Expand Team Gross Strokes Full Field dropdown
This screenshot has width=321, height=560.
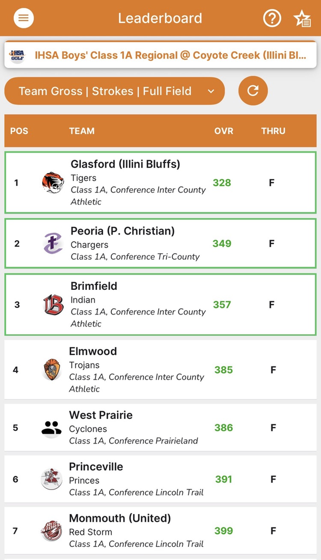click(x=115, y=91)
